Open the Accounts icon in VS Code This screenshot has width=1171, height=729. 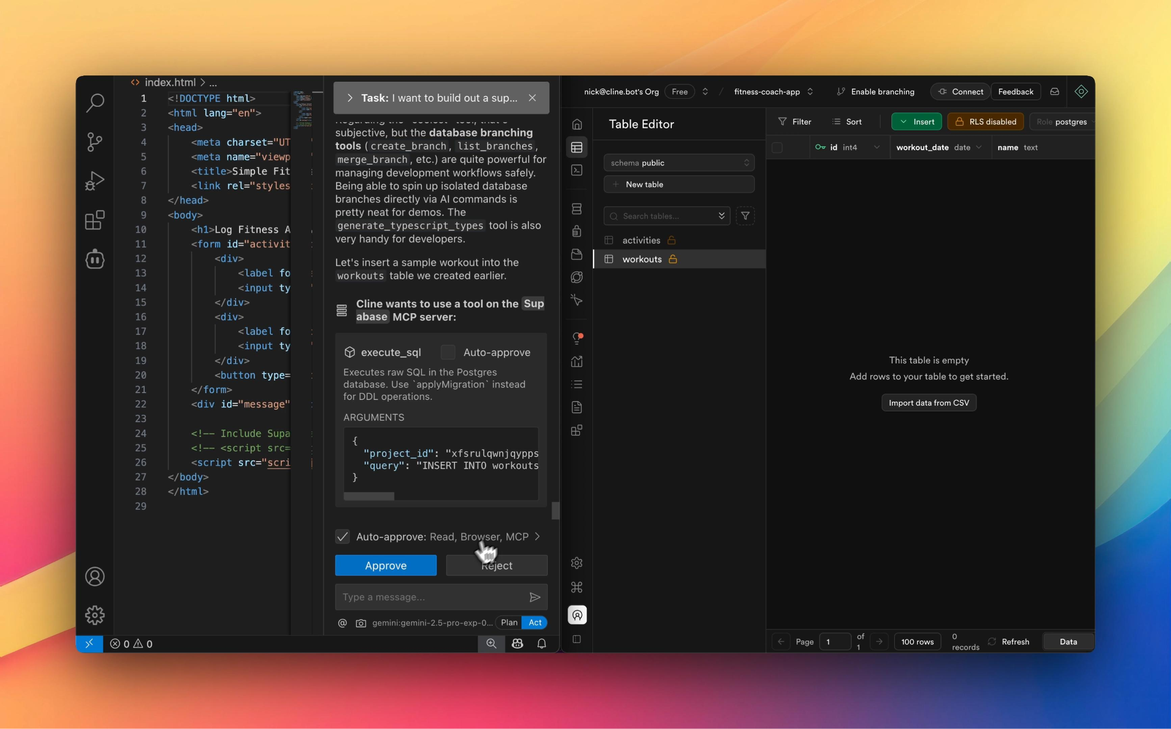[95, 576]
